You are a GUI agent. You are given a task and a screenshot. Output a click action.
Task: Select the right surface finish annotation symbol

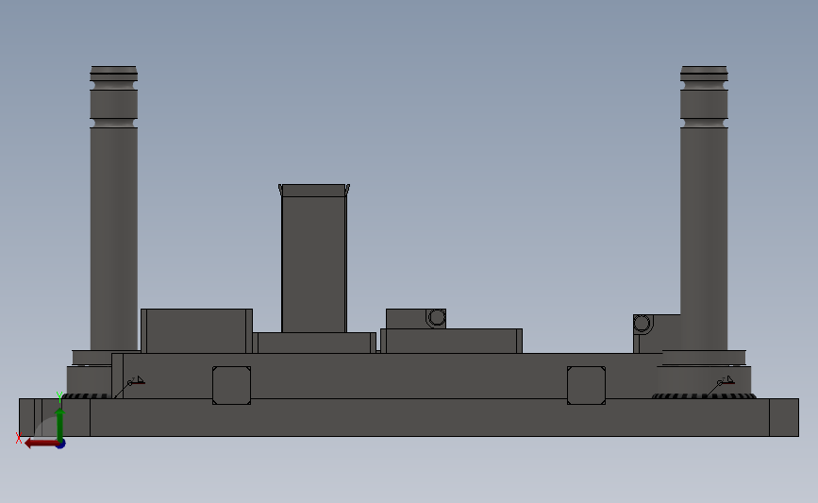tap(721, 386)
